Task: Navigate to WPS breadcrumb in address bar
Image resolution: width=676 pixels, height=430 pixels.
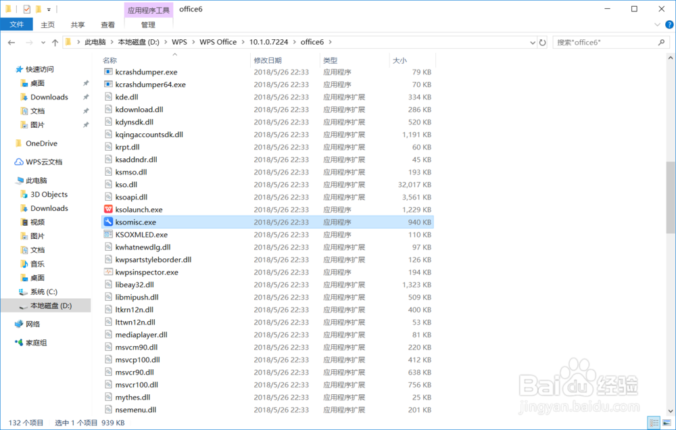Action: click(x=179, y=43)
